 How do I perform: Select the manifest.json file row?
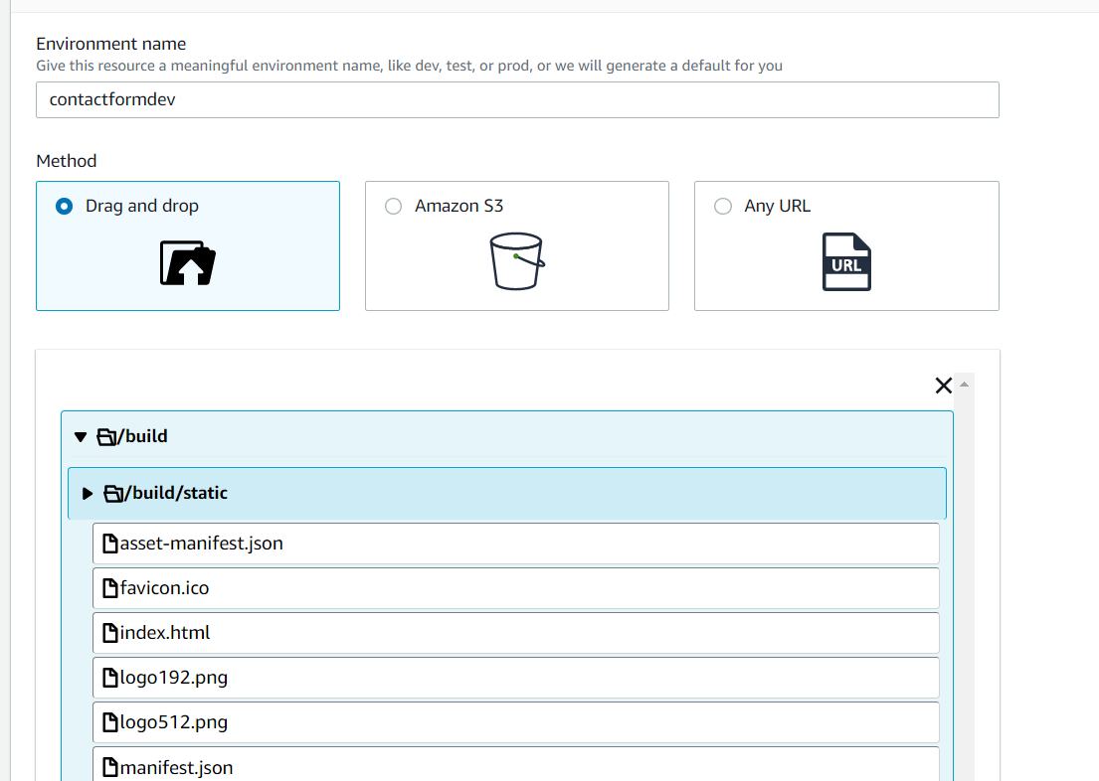(516, 764)
